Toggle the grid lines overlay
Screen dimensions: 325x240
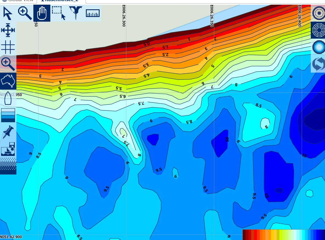coord(8,47)
